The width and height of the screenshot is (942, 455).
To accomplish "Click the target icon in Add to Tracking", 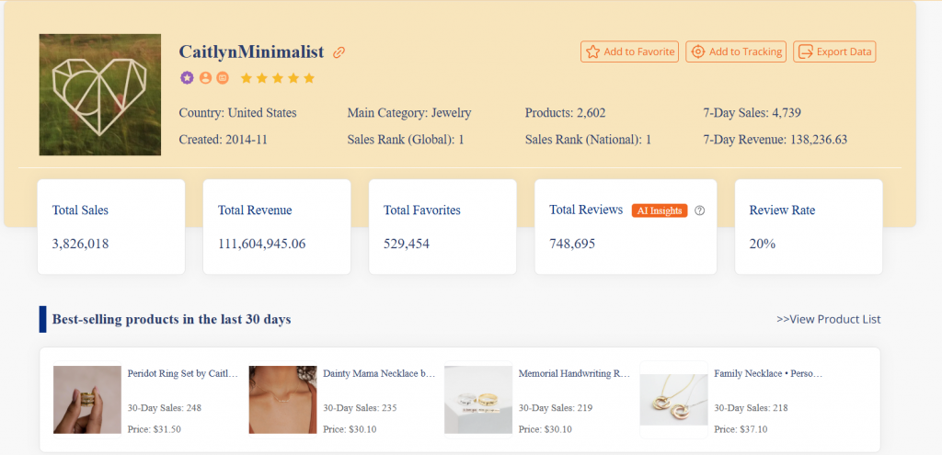I will [x=697, y=51].
